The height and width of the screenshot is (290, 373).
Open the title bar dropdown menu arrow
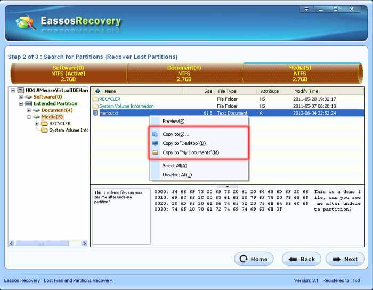coord(306,9)
